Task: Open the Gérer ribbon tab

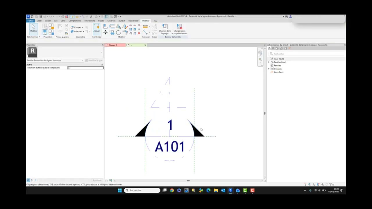Action: pos(63,21)
